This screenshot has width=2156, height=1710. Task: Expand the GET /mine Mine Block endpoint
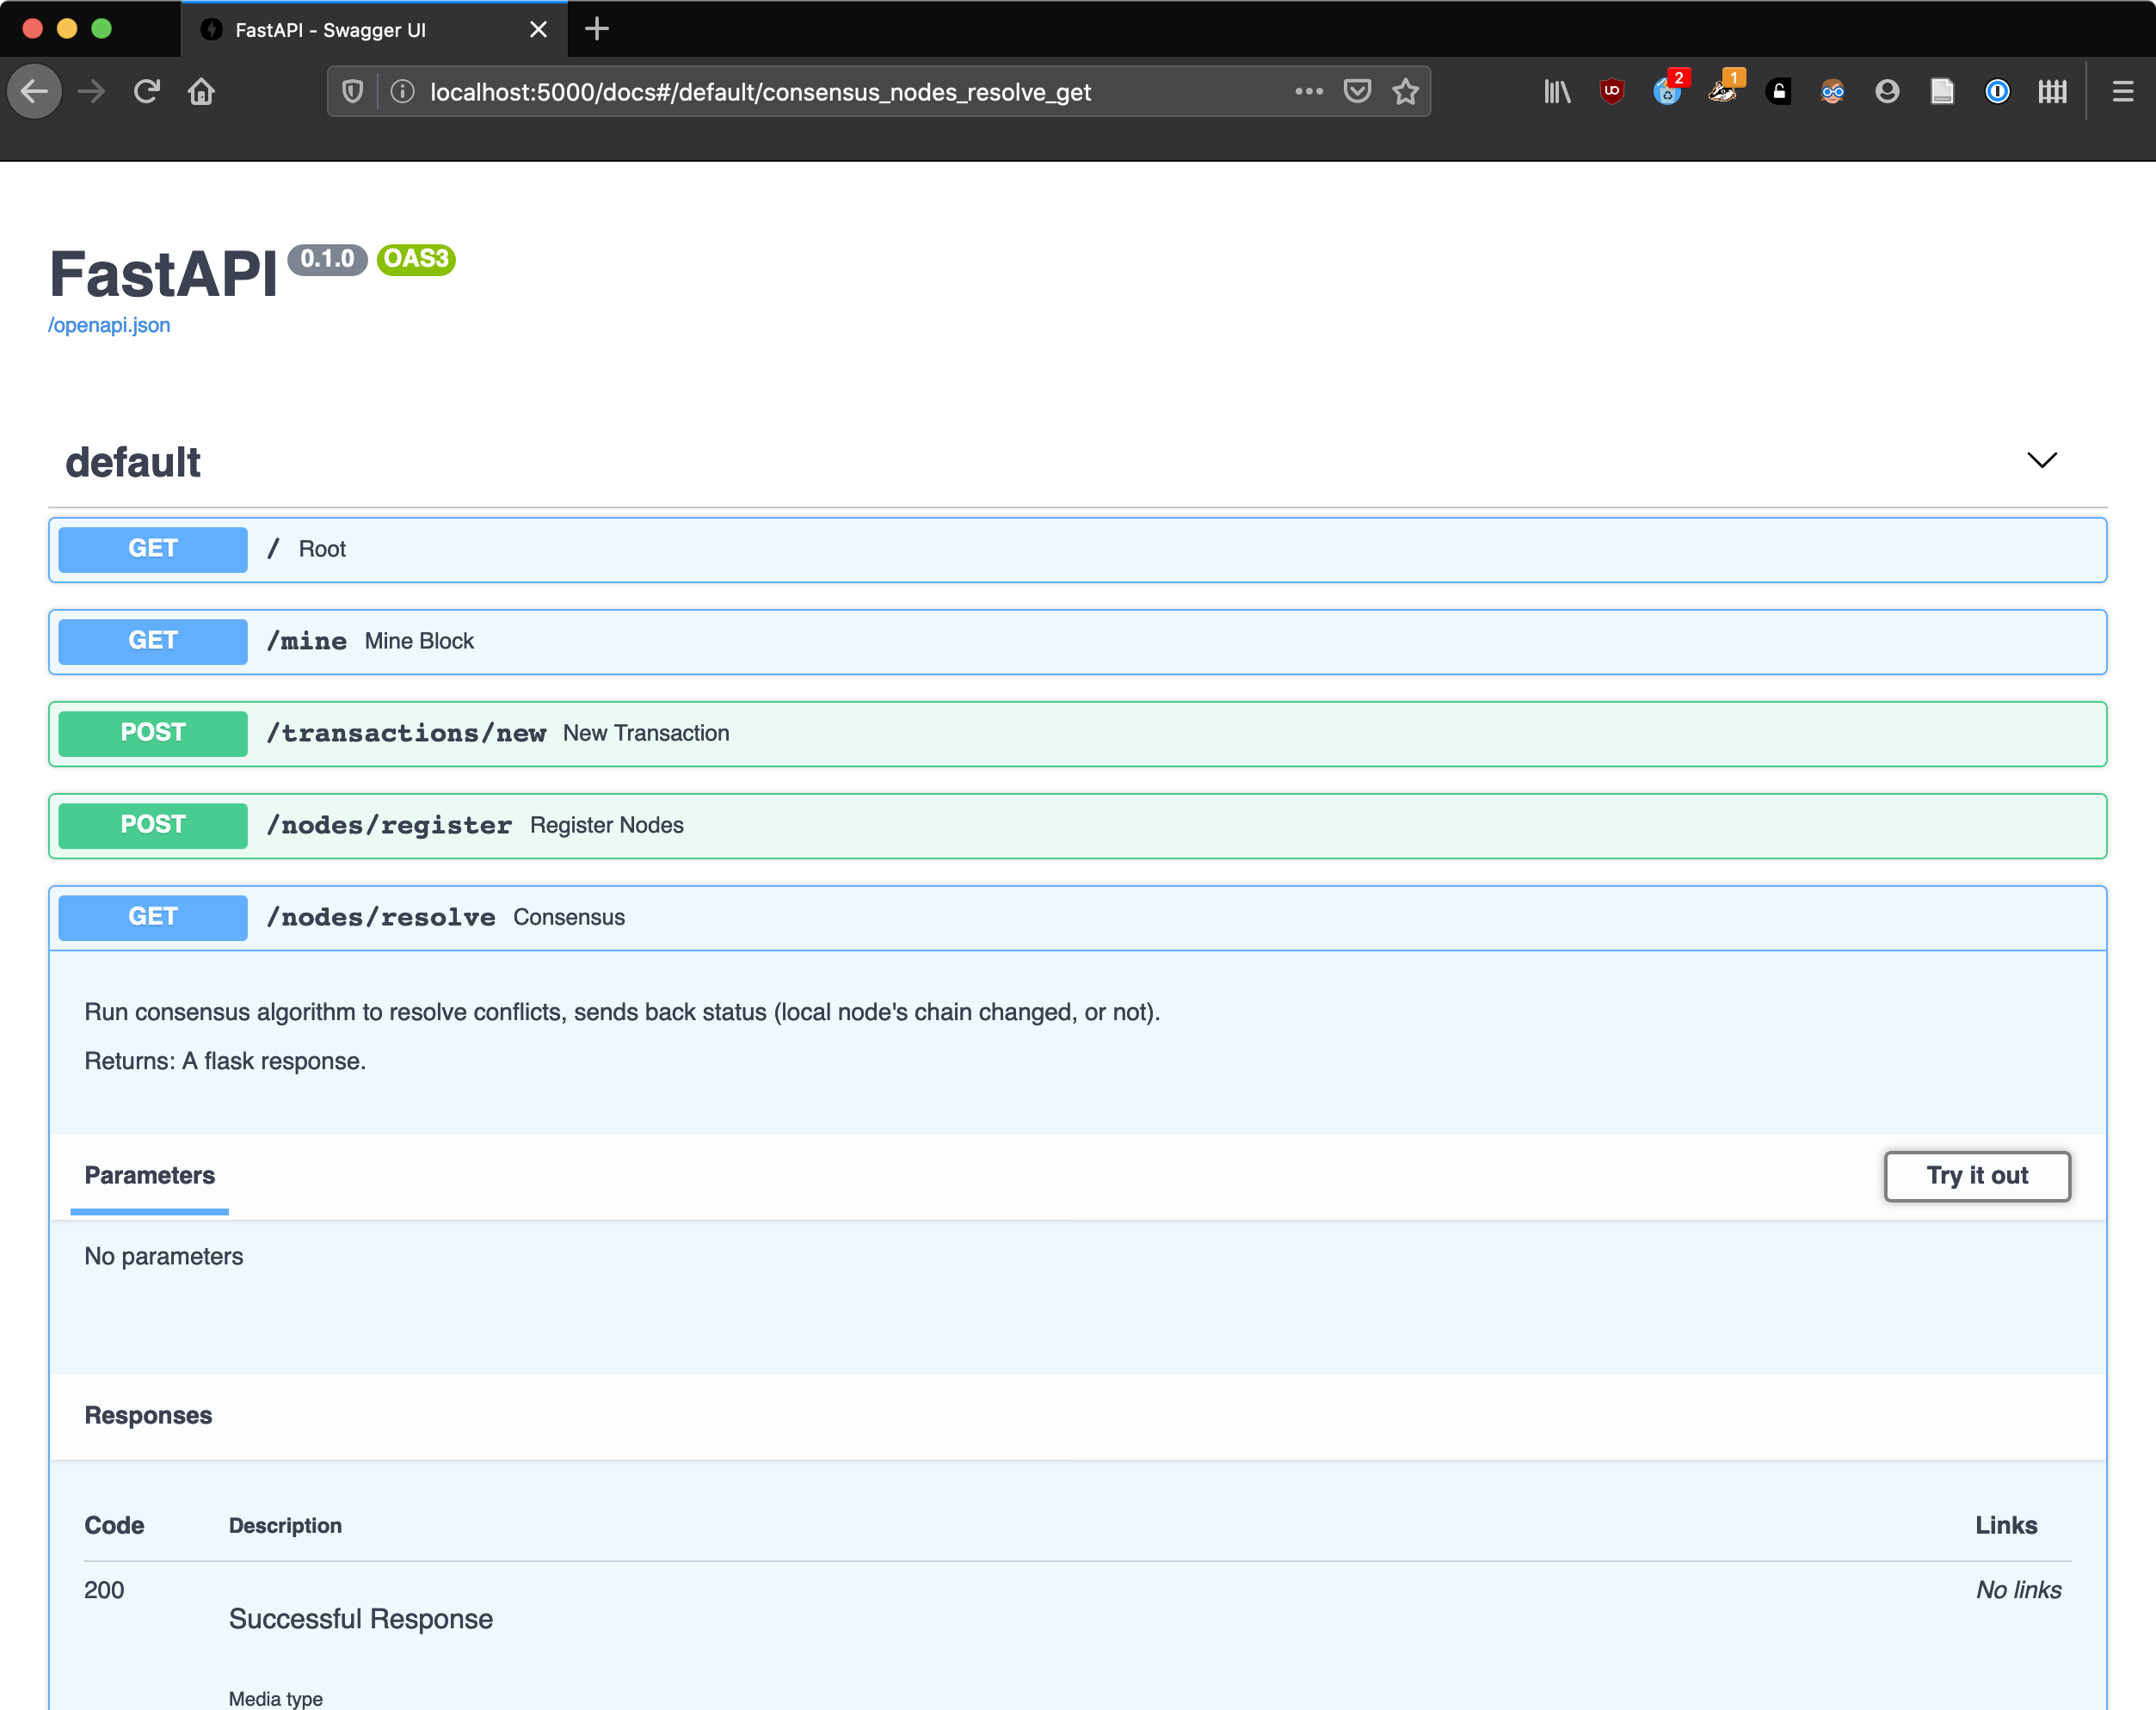point(1077,641)
